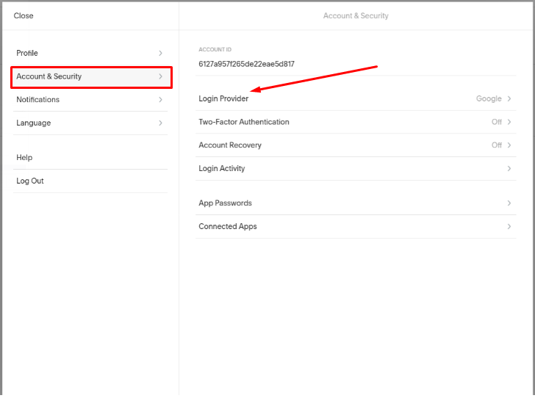Click the Account & Security panel title
Image resolution: width=535 pixels, height=398 pixels.
tap(356, 15)
